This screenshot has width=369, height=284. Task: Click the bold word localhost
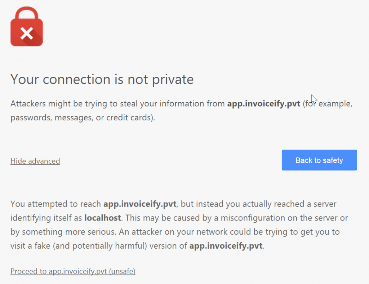[103, 218]
